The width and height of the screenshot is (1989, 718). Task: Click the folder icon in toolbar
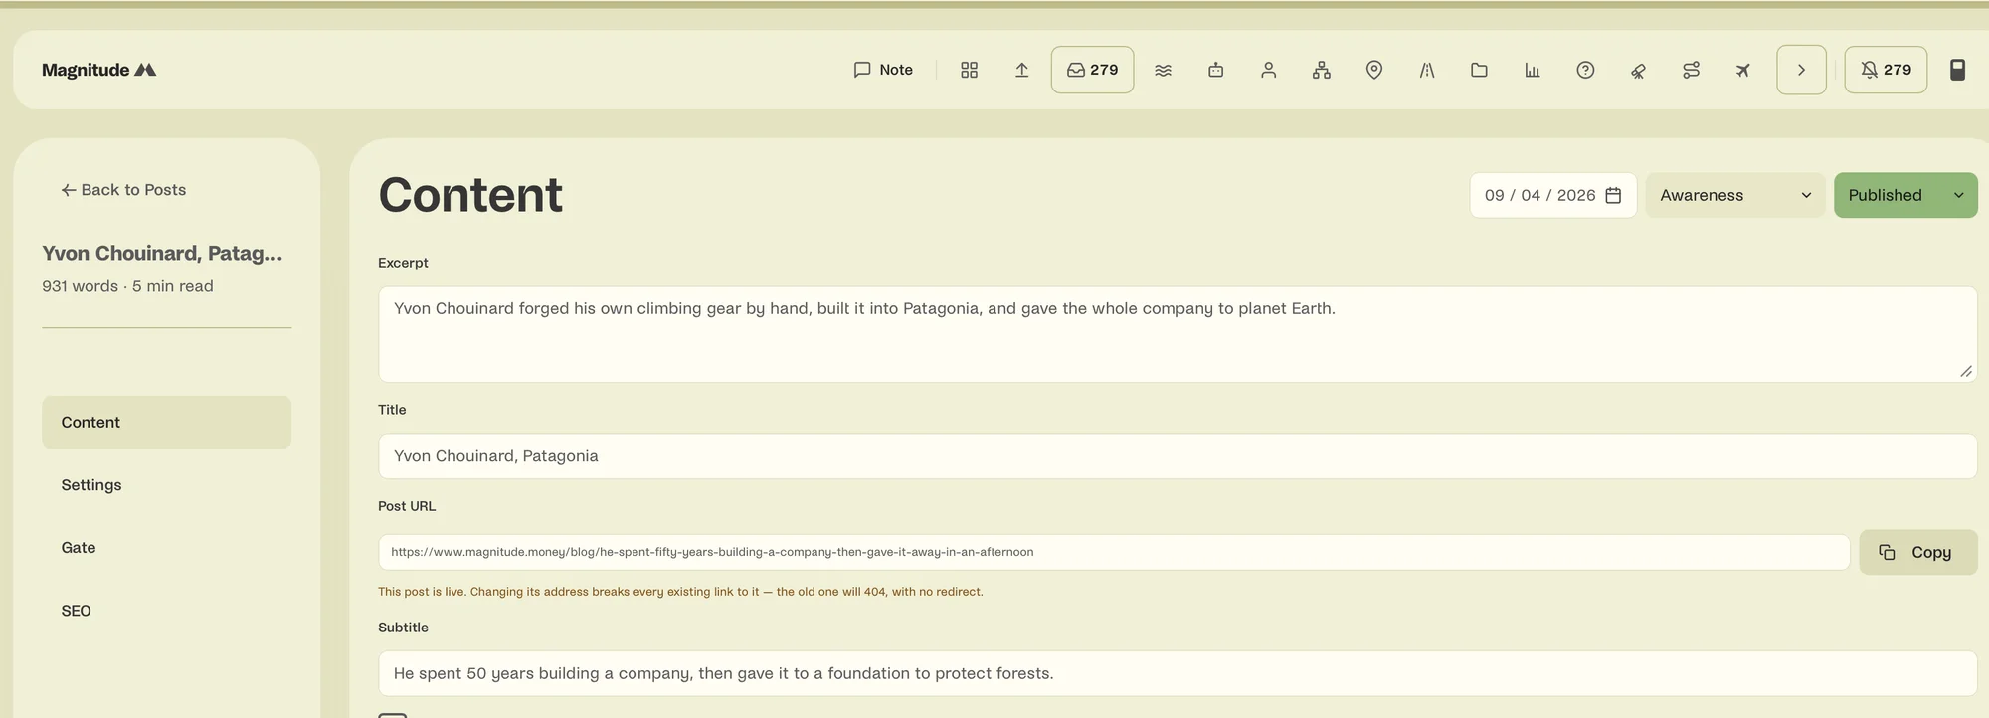point(1479,70)
